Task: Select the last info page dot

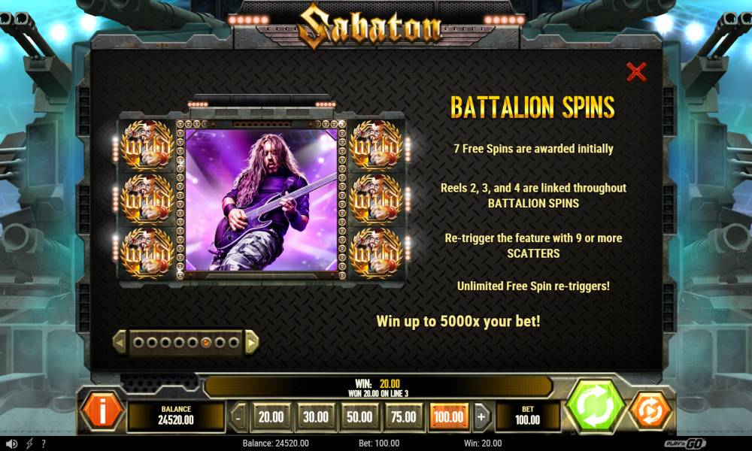Action: tap(234, 343)
